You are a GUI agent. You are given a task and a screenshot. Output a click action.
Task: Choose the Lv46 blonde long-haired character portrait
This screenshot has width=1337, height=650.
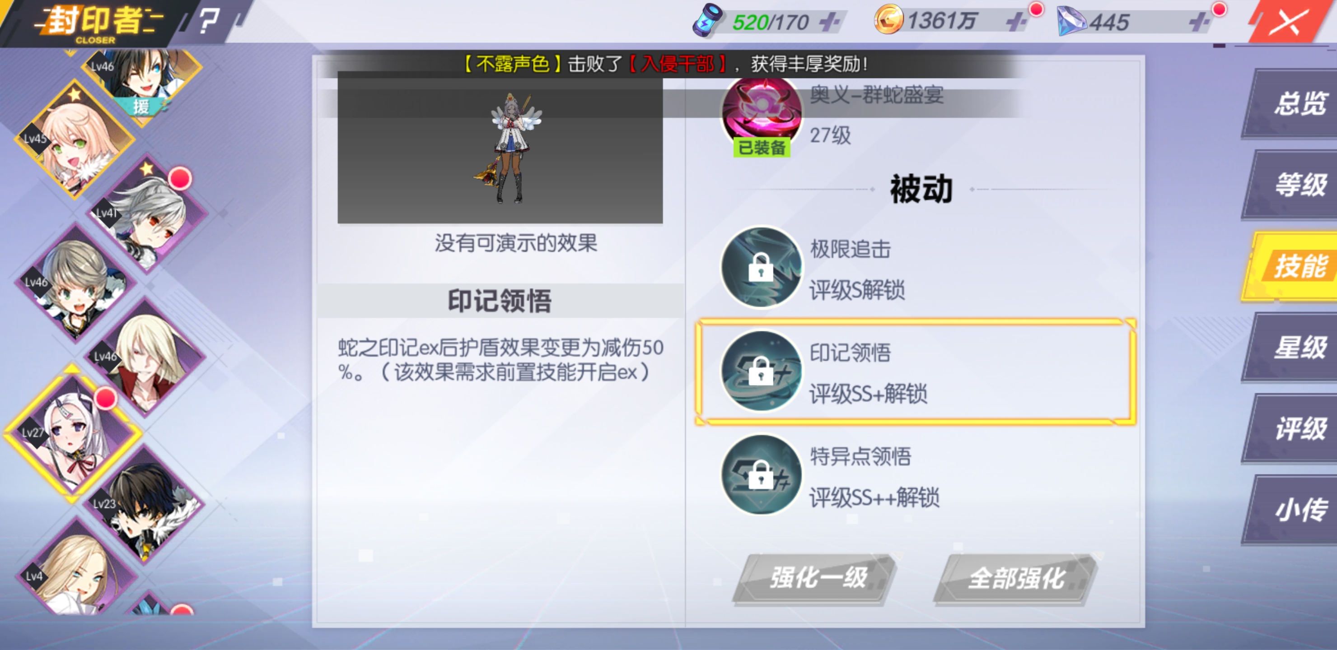tap(147, 357)
